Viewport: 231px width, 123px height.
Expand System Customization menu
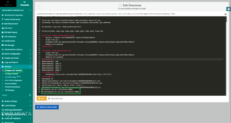(16, 110)
